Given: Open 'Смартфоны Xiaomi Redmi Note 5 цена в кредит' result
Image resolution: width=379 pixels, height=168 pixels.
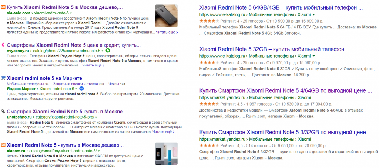Looking at the screenshot, I should tap(74, 45).
